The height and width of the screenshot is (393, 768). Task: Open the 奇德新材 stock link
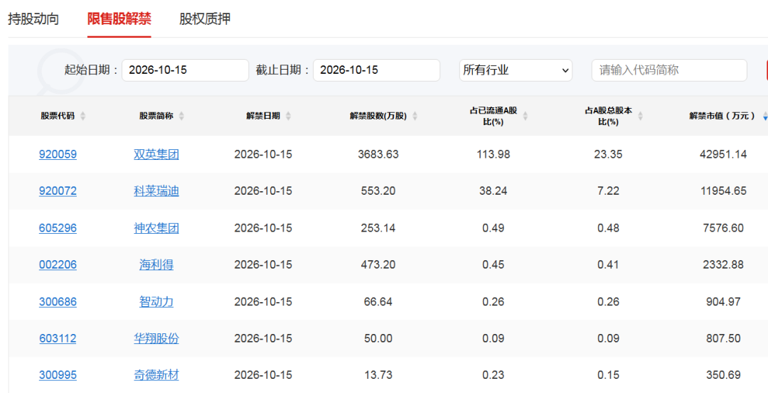pos(156,375)
